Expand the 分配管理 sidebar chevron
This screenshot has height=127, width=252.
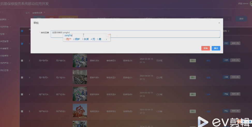click(10, 56)
